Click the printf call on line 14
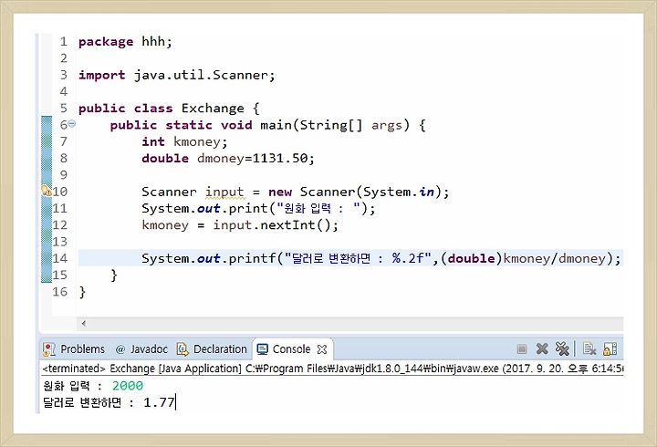 [x=381, y=258]
